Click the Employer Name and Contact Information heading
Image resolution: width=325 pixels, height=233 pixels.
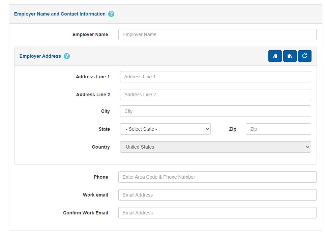[x=60, y=14]
